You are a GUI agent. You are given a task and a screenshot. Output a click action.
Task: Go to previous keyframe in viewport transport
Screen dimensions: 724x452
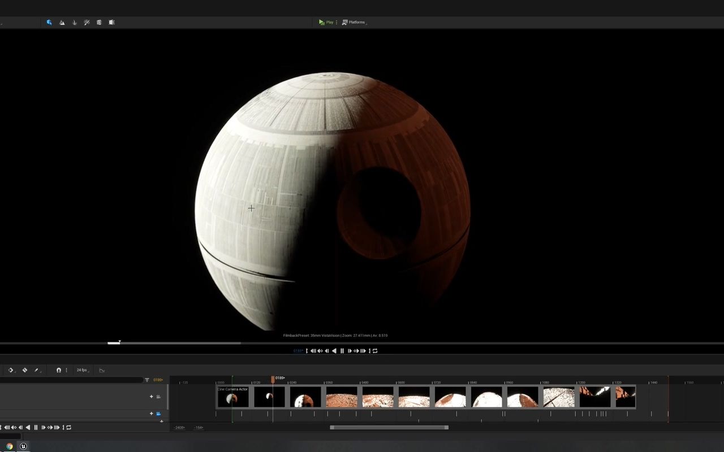point(320,351)
